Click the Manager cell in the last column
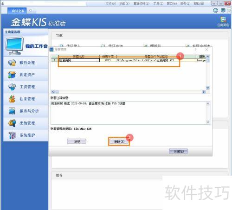The height and width of the screenshot is (210, 232). click(x=201, y=60)
